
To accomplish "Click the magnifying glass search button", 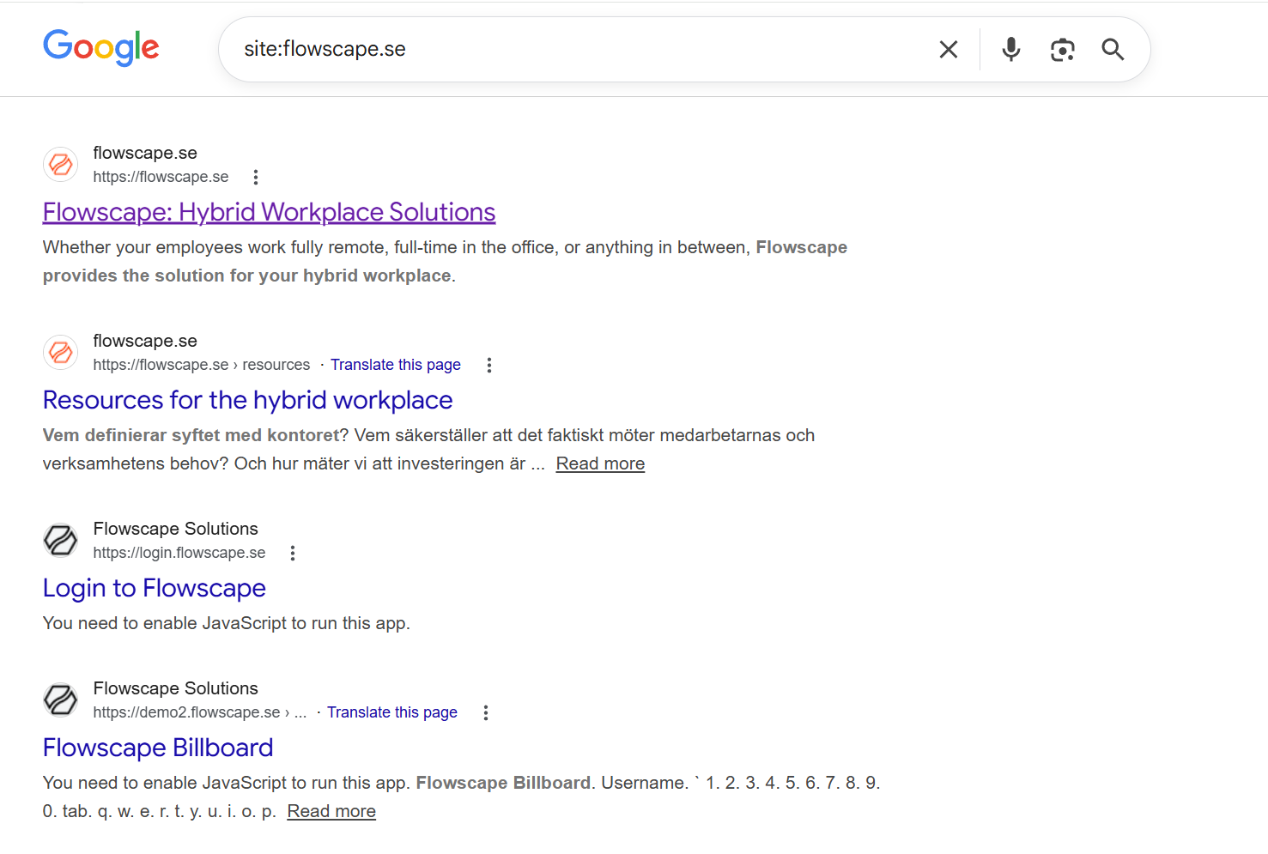I will pyautogui.click(x=1113, y=50).
